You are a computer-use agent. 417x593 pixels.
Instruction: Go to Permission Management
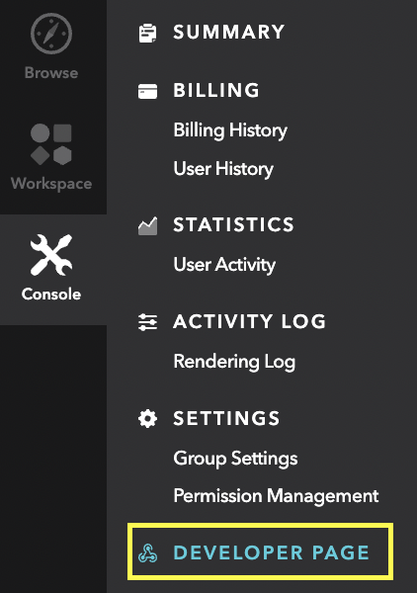[x=276, y=495]
